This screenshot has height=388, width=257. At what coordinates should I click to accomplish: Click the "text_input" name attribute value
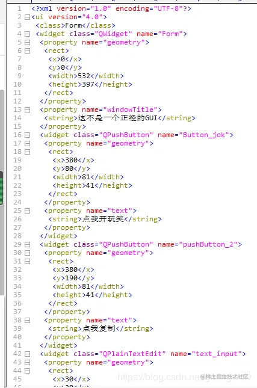coord(217,354)
